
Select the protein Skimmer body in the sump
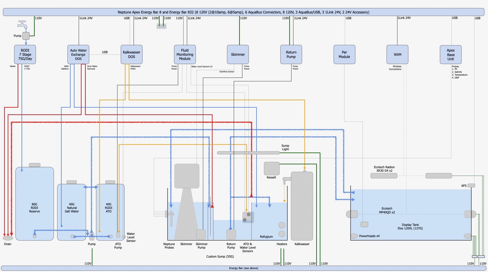[187, 202]
